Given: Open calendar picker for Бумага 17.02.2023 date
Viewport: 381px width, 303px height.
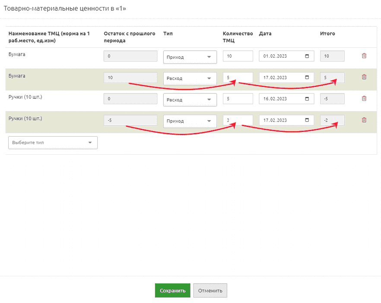Looking at the screenshot, I should [307, 77].
